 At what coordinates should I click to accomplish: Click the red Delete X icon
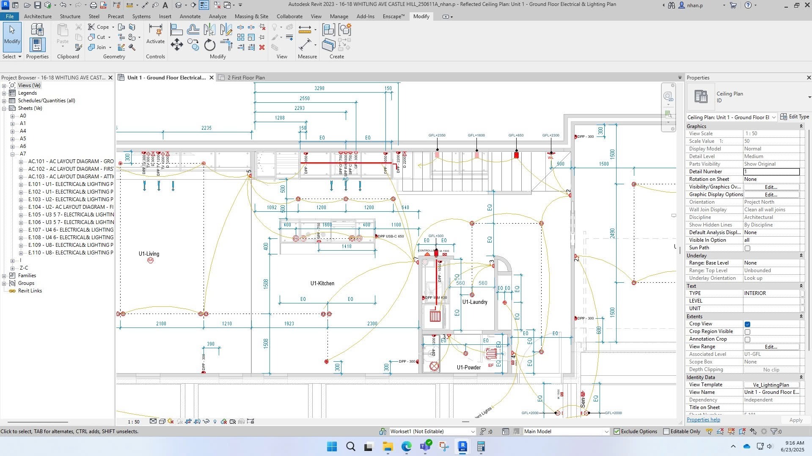(262, 47)
